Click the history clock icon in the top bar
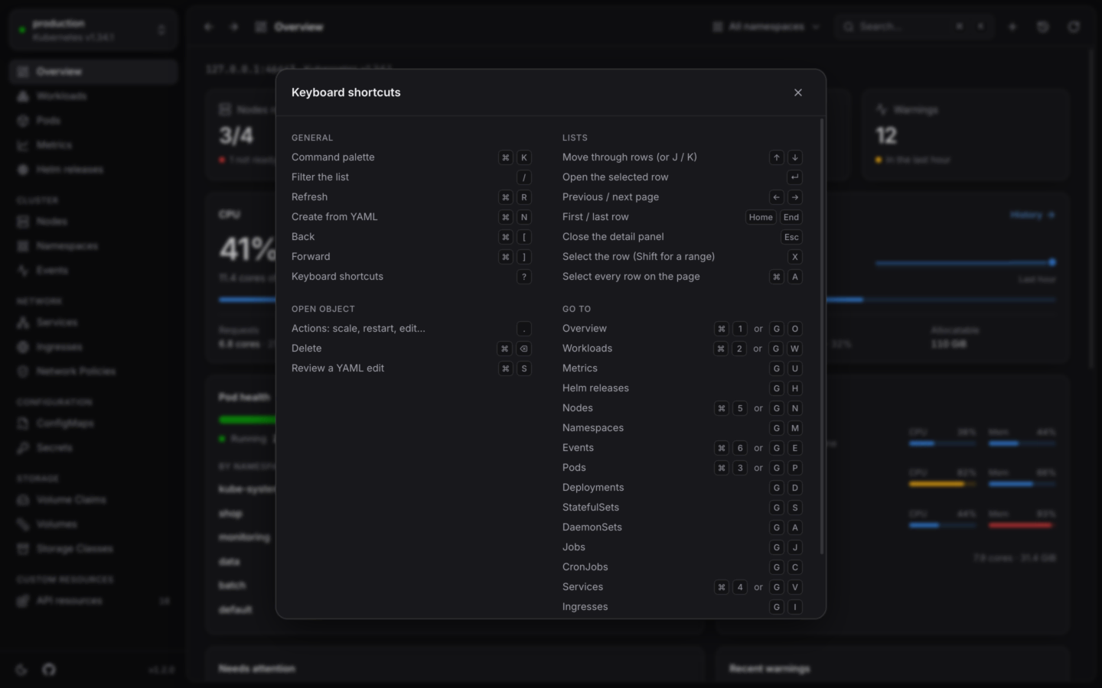1102x688 pixels. (1043, 27)
